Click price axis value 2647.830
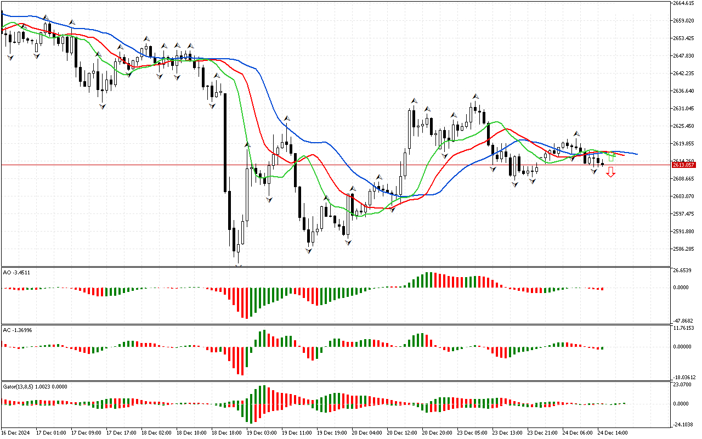 point(684,56)
